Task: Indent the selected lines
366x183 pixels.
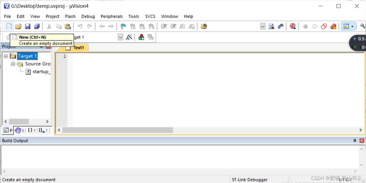Action: point(164,26)
